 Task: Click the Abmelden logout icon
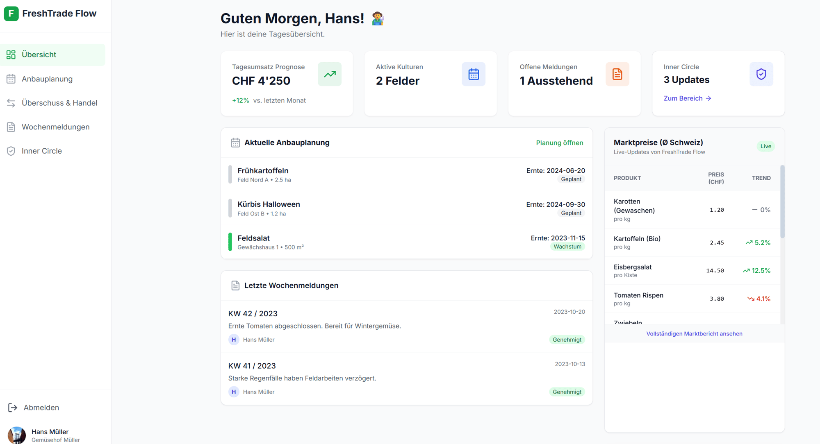point(13,408)
